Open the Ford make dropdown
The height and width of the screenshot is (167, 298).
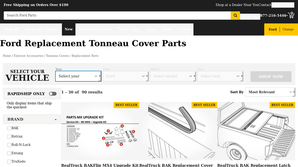[126, 76]
